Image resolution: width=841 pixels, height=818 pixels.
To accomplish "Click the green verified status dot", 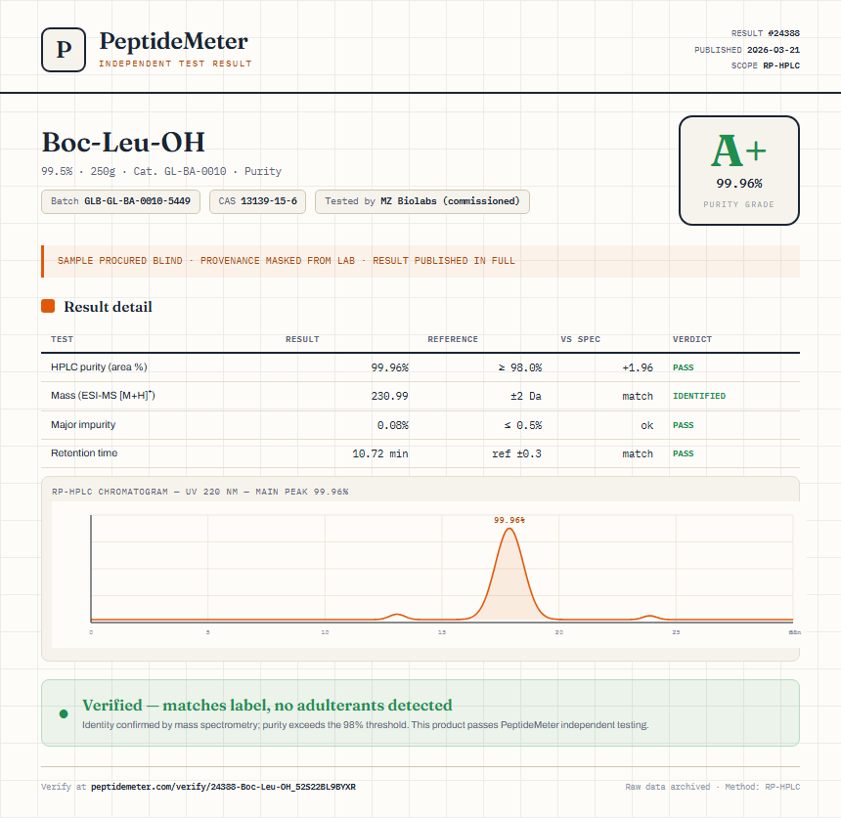I will (x=64, y=713).
